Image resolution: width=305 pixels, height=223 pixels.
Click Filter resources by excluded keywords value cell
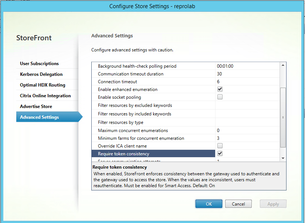click(x=247, y=105)
